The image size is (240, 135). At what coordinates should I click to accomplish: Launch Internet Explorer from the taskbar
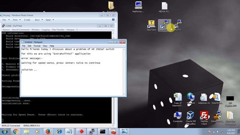coord(59,132)
